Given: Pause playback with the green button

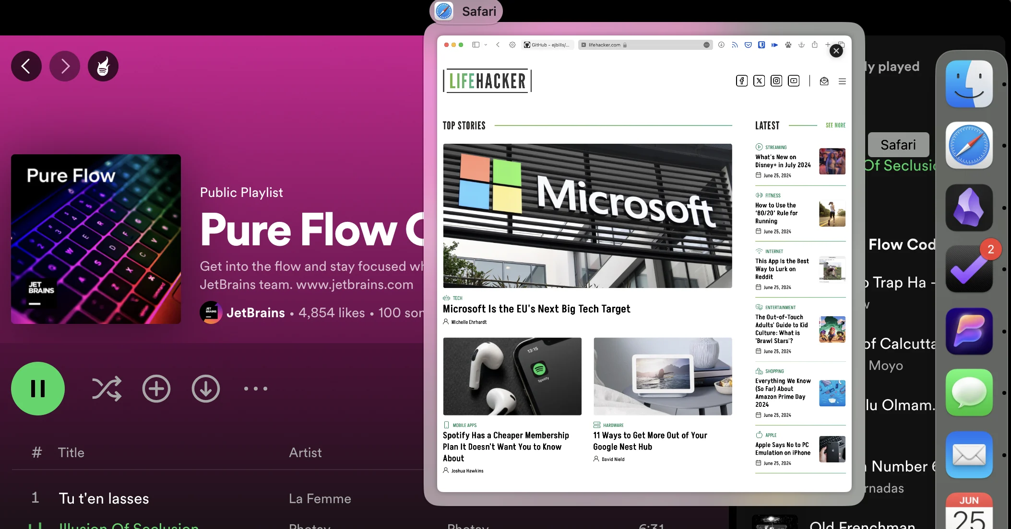Looking at the screenshot, I should [38, 389].
